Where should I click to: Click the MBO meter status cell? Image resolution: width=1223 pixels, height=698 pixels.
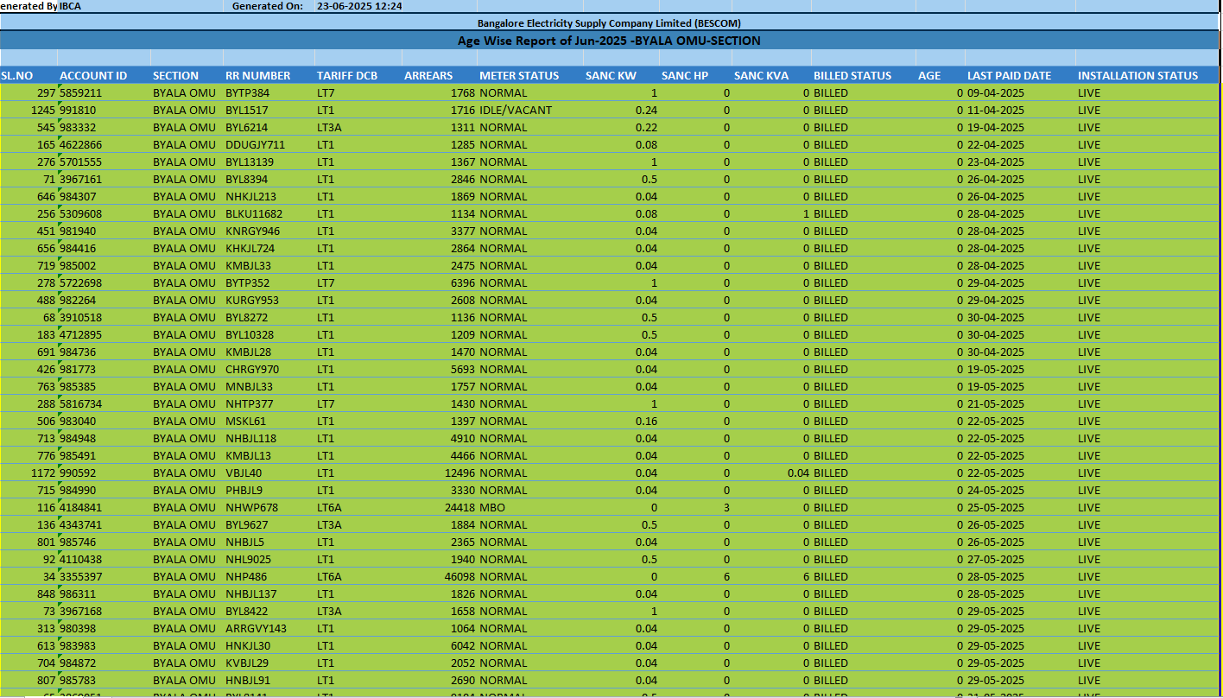529,507
